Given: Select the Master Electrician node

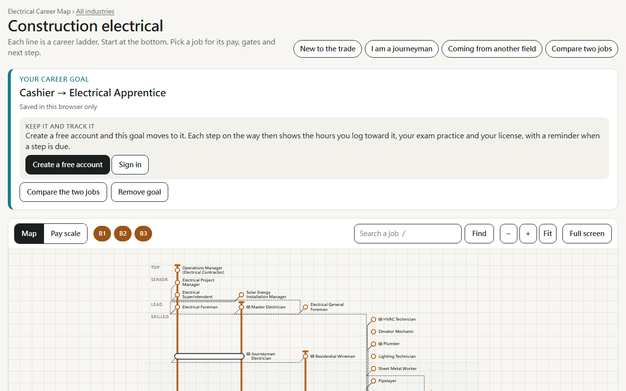Looking at the screenshot, I should click(241, 307).
